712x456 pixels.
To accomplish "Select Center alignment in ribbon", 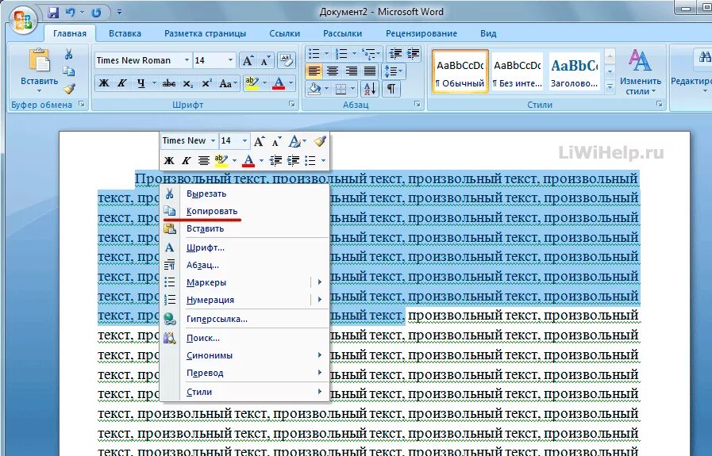I will coord(333,71).
